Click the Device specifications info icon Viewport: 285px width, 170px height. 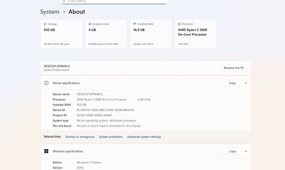pyautogui.click(x=46, y=83)
